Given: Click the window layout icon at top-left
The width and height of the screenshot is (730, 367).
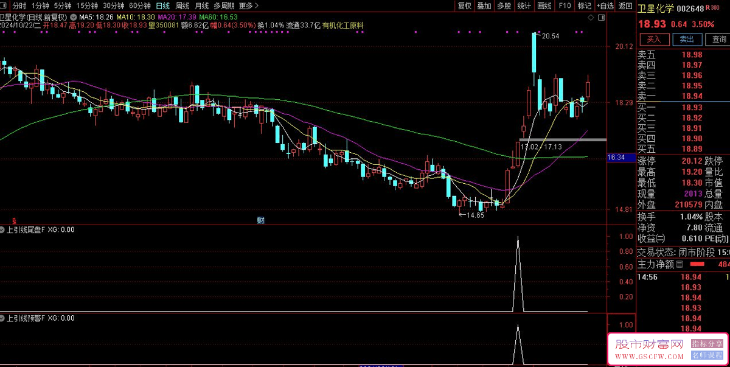Looking at the screenshot, I should pos(4,5).
